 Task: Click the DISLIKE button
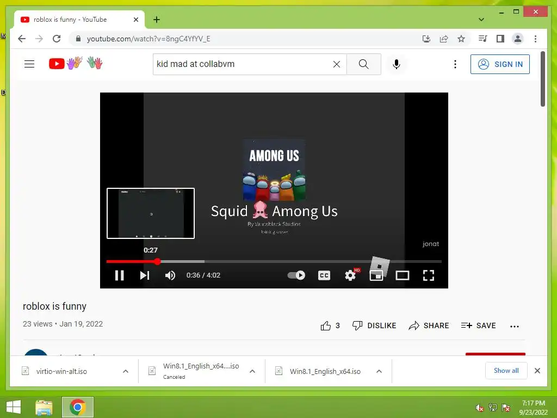(x=374, y=325)
